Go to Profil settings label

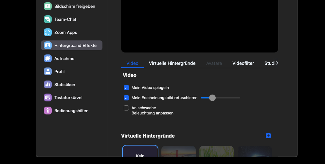[x=59, y=71]
